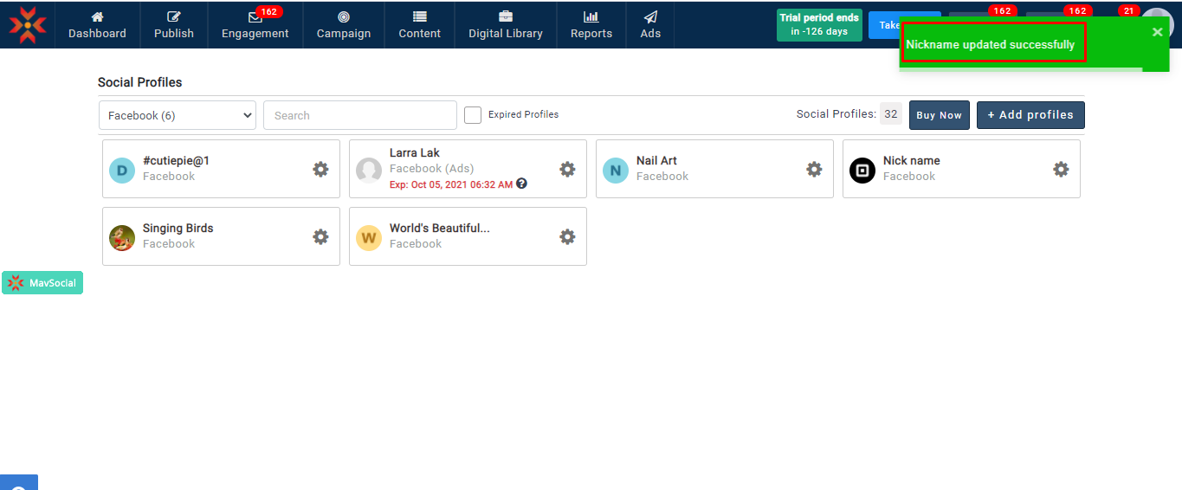
Task: Click gear icon for Singing Birds
Action: click(320, 236)
